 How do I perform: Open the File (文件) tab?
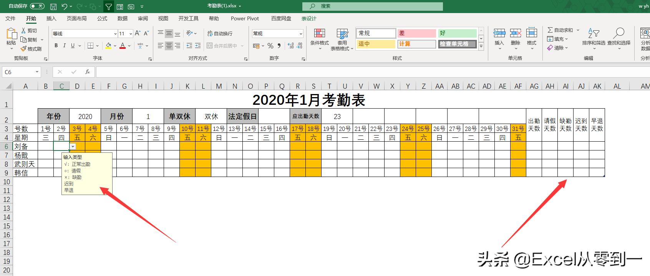point(10,18)
